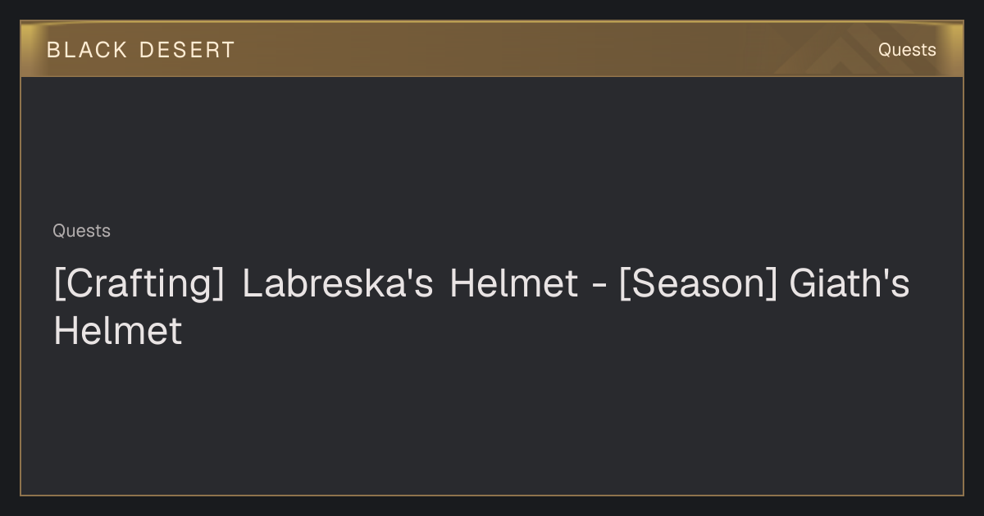The width and height of the screenshot is (984, 516).
Task: Click Helmet on the heading's second line
Action: pos(117,332)
